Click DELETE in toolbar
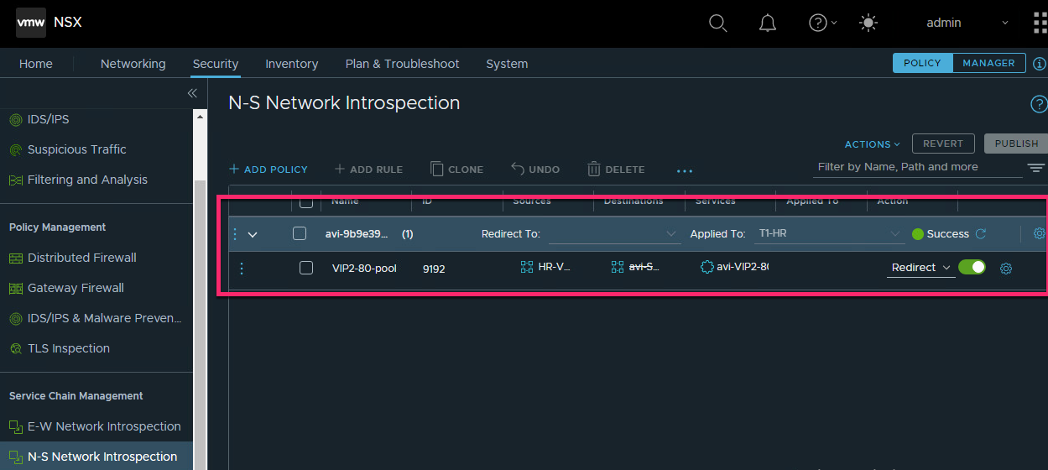This screenshot has width=1048, height=470. tap(616, 170)
